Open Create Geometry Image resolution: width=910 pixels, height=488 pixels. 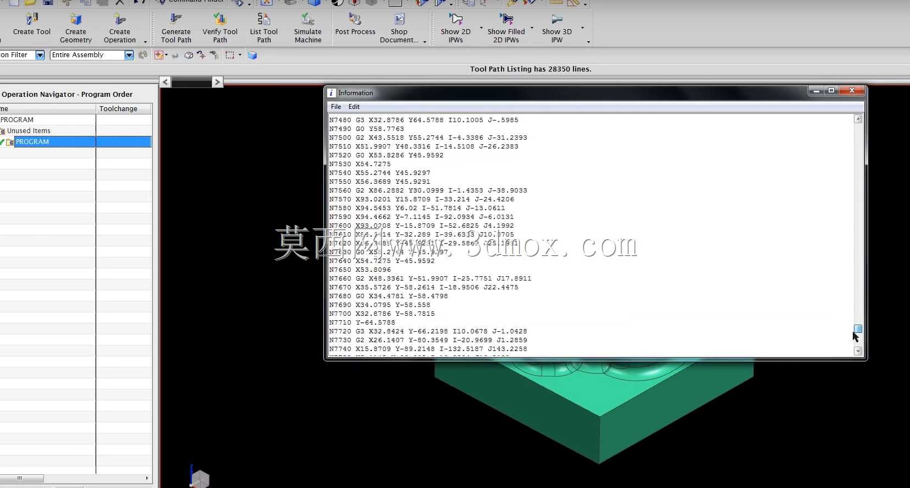coord(76,29)
